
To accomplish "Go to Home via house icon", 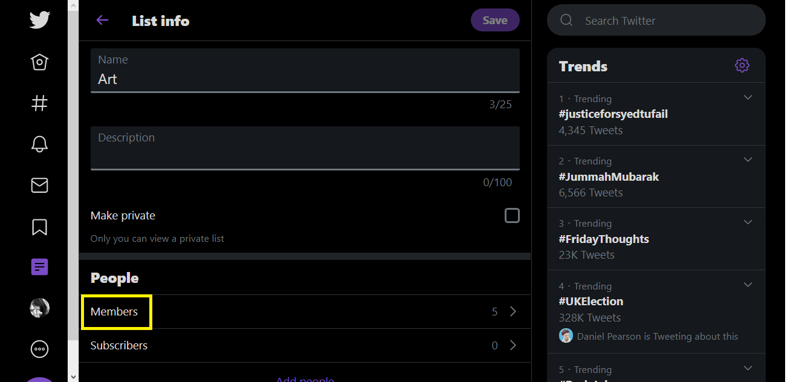I will coord(39,62).
